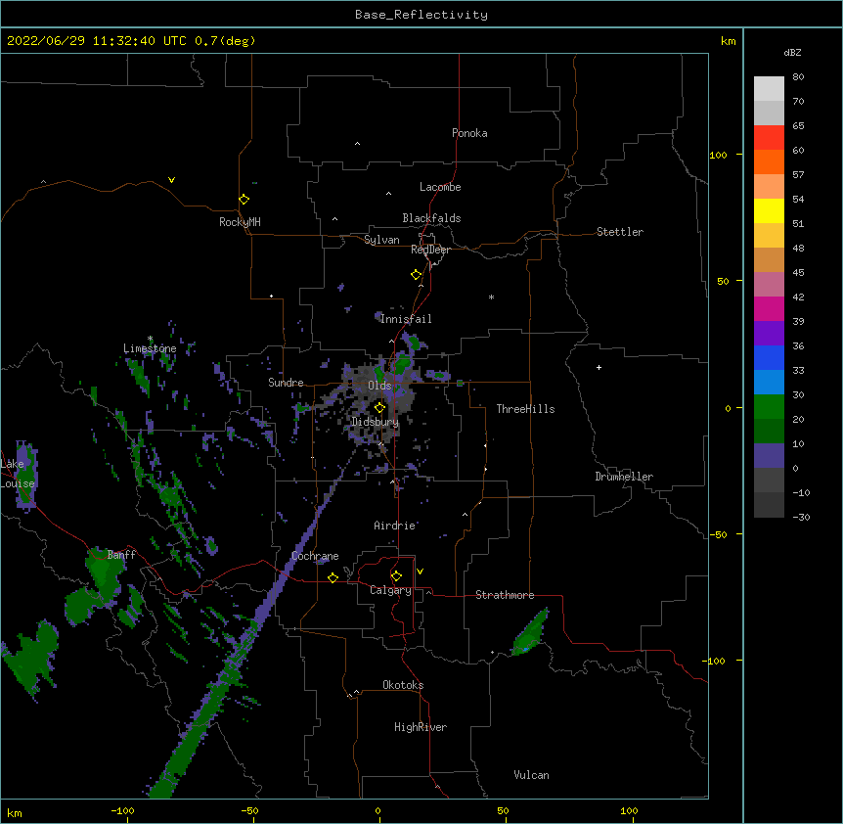Click the Strathmore label

(505, 595)
